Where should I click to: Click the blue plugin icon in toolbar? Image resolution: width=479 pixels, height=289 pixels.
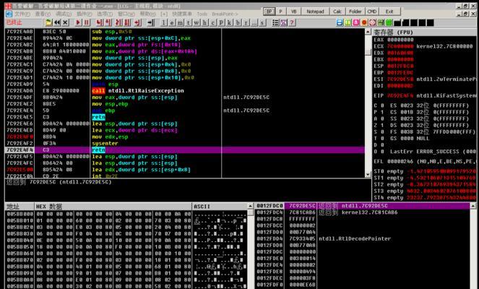[340, 22]
